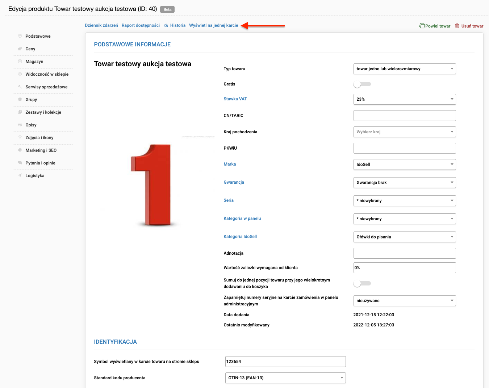Open the Kategoria IdoSell dropdown
Viewport: 489px width, 388px height.
pyautogui.click(x=405, y=237)
